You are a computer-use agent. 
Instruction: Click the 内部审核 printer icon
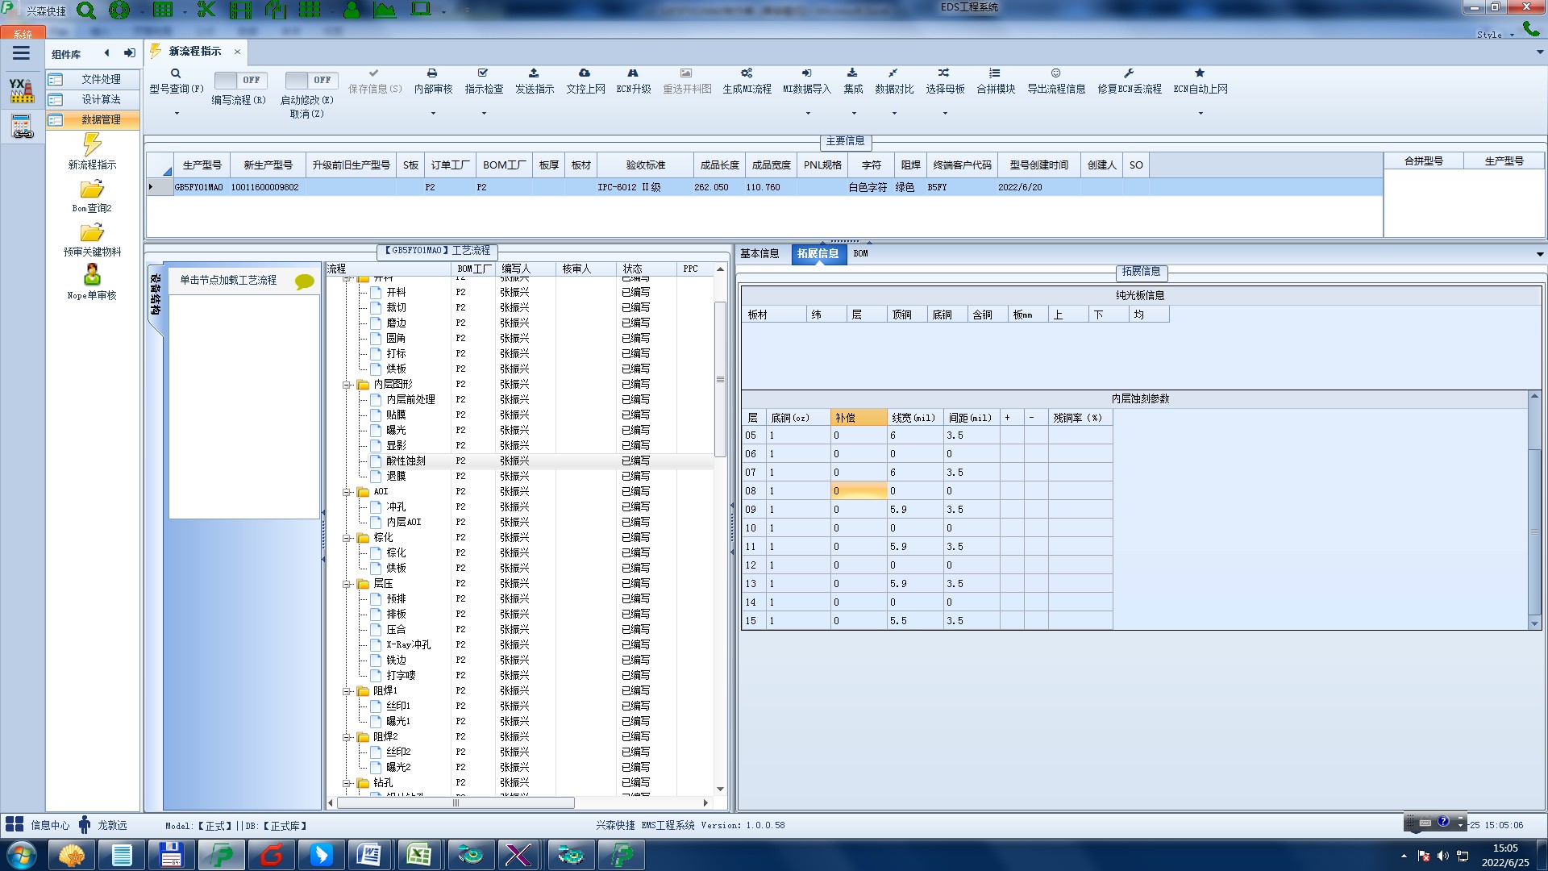click(x=432, y=73)
